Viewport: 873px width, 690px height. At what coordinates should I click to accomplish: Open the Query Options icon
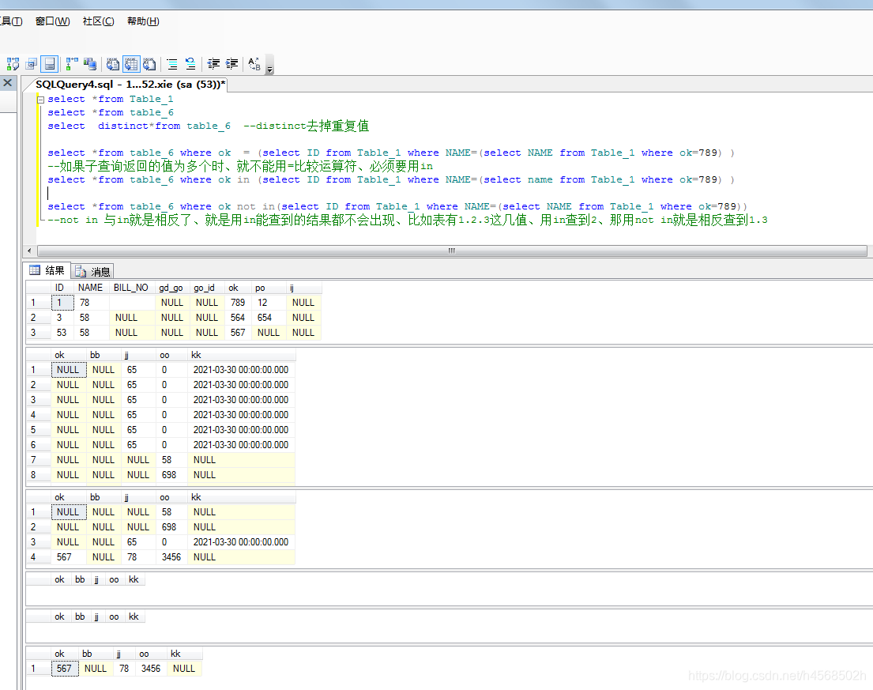(x=32, y=64)
